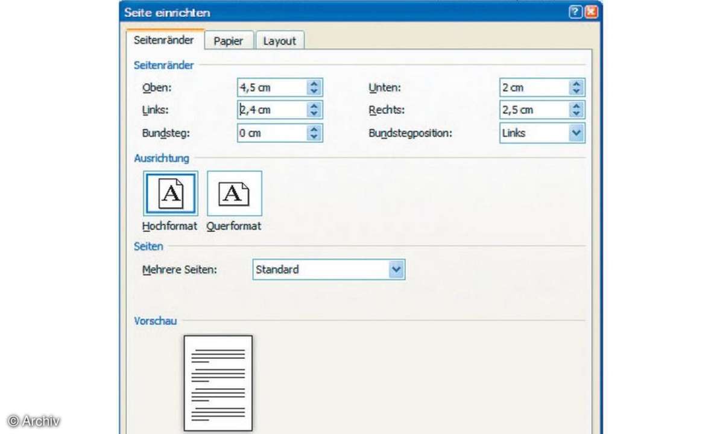Click the Hochformat label text
This screenshot has width=723, height=434.
(169, 226)
